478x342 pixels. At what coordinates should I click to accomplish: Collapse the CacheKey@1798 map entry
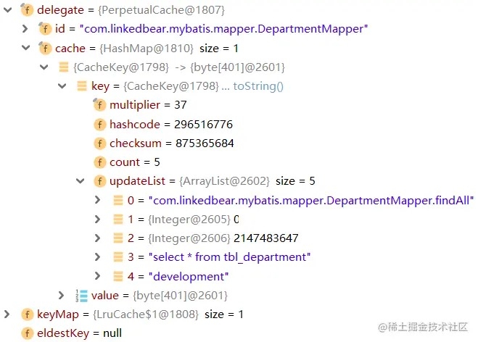(x=44, y=67)
